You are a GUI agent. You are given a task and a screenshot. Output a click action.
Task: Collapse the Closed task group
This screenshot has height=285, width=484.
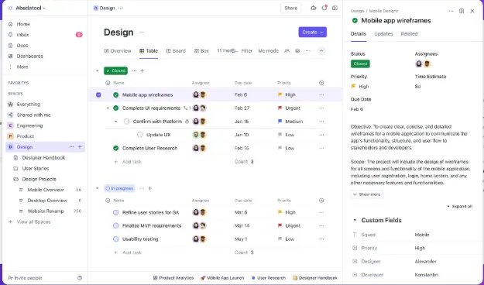tap(98, 70)
